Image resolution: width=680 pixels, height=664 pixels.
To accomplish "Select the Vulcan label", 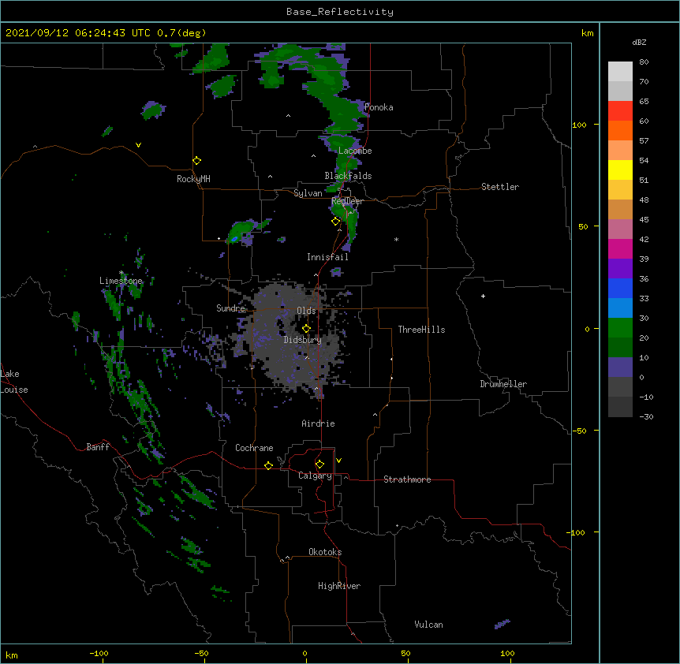I will pyautogui.click(x=428, y=625).
